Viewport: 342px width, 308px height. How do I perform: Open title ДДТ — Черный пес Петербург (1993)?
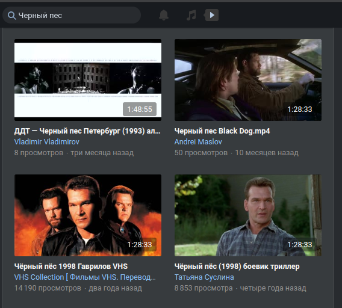[87, 131]
